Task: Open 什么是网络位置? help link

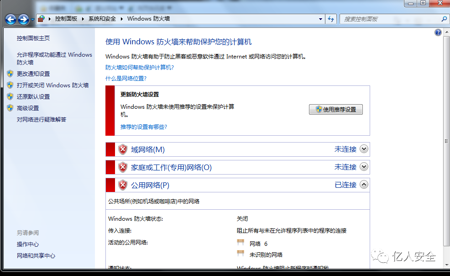Action: (x=126, y=79)
